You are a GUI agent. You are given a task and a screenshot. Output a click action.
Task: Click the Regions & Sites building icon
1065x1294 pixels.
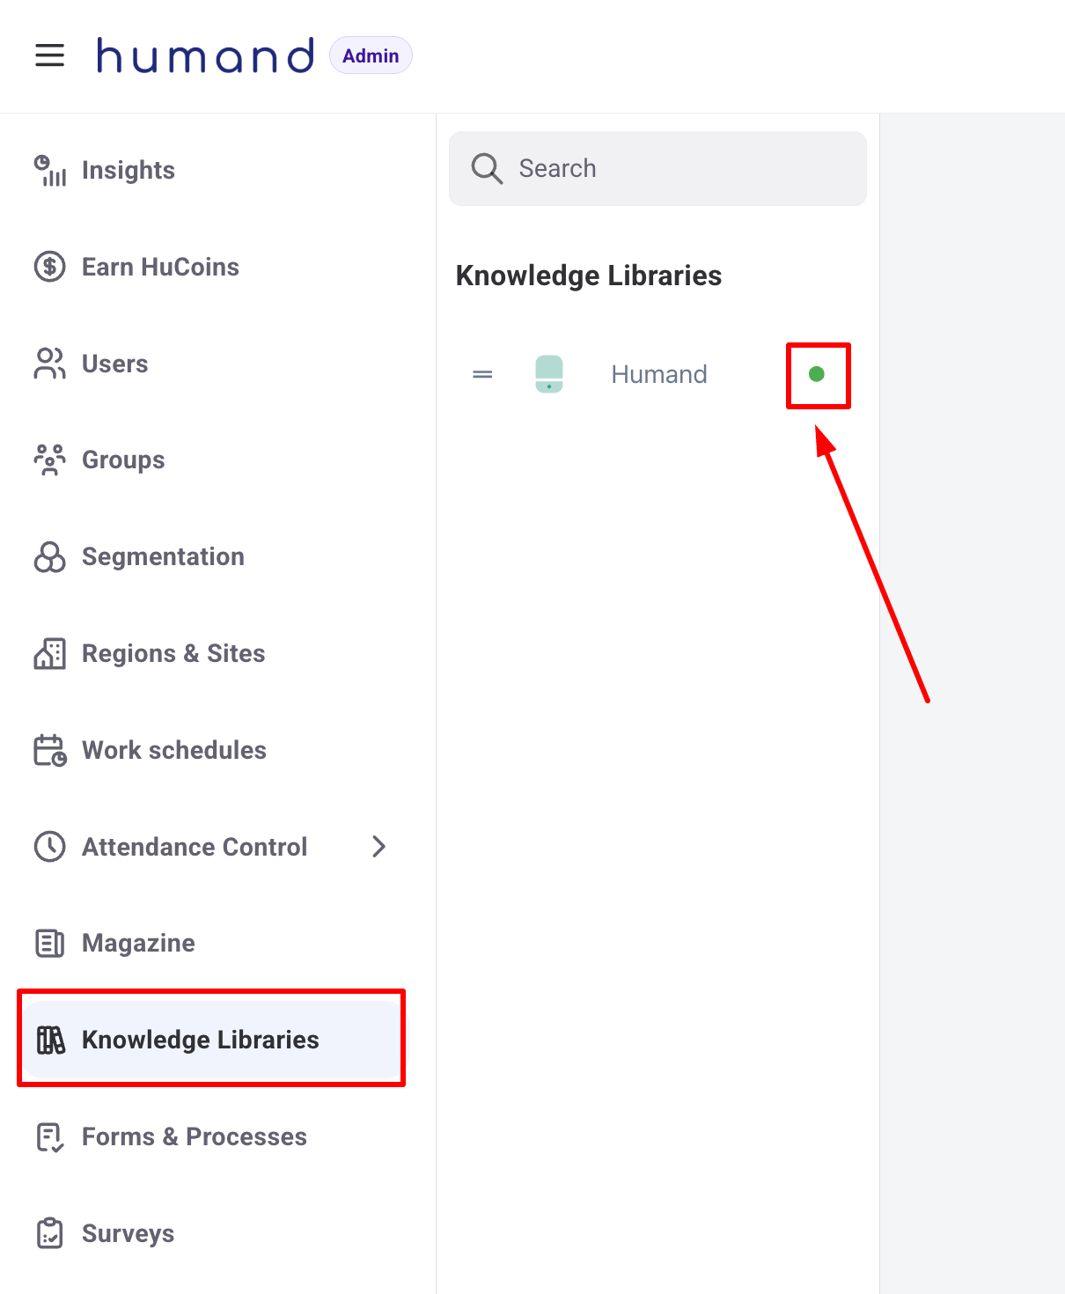[x=50, y=653]
